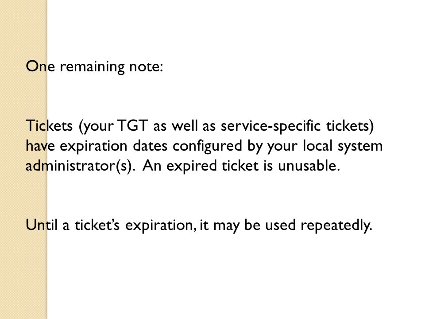Click the phrase 'An expired ticket'

coord(200,166)
